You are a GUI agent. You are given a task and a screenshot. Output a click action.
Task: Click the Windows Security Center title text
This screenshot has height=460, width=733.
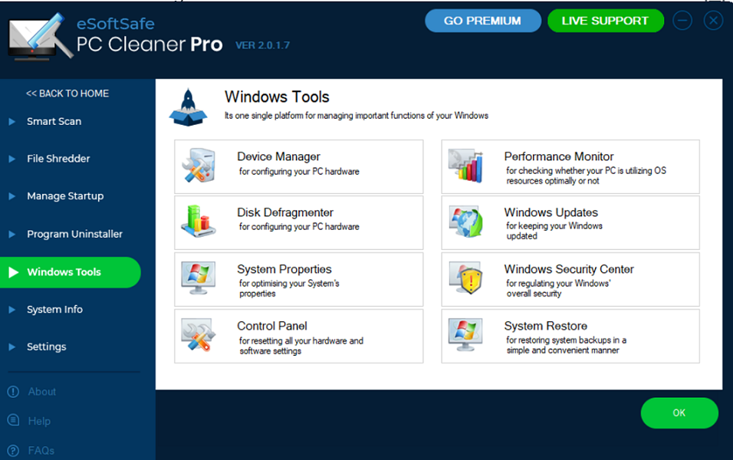[x=569, y=269]
